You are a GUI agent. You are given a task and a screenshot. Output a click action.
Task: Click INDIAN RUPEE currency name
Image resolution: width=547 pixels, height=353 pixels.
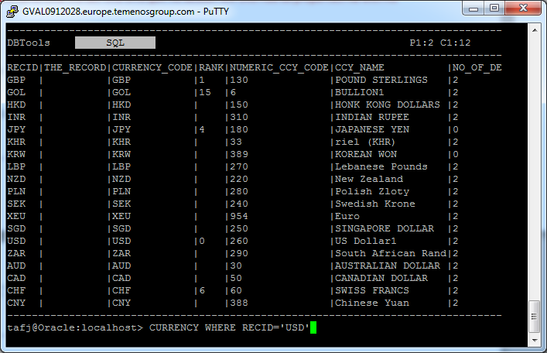coord(372,117)
